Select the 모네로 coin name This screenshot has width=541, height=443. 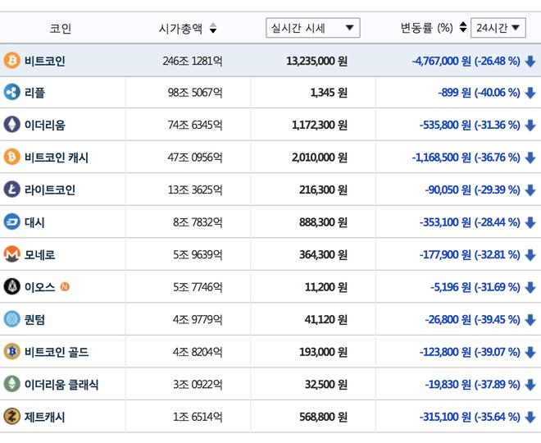tap(39, 255)
